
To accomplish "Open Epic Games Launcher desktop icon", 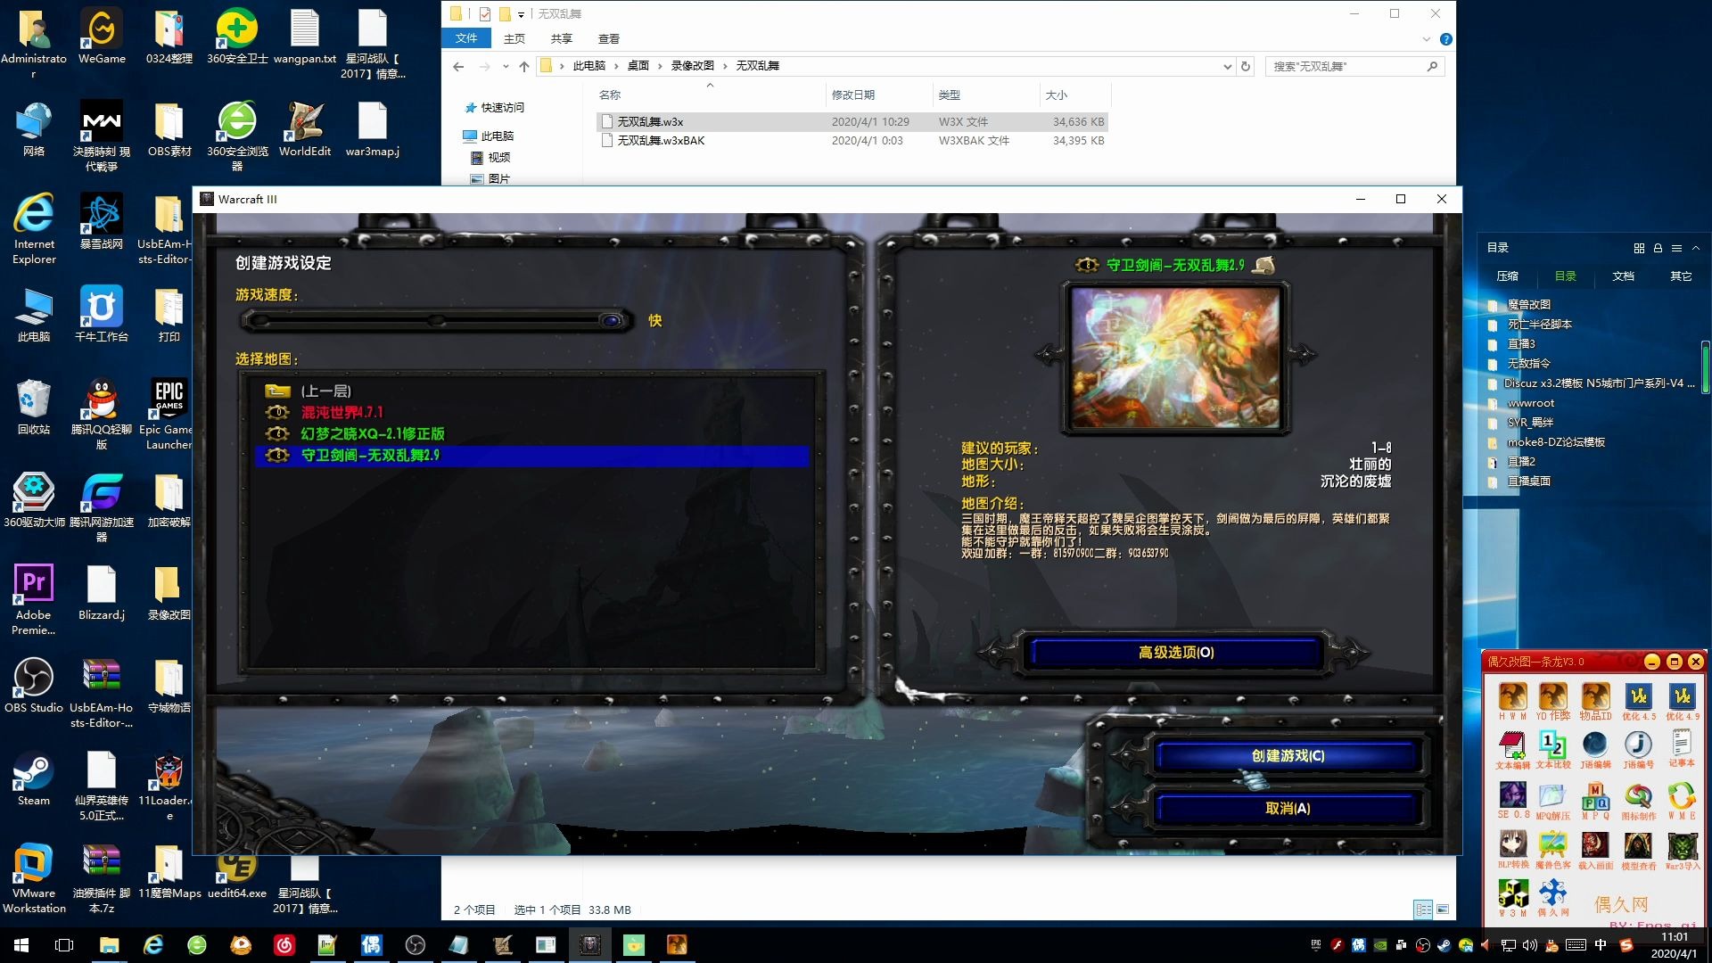I will pyautogui.click(x=169, y=413).
